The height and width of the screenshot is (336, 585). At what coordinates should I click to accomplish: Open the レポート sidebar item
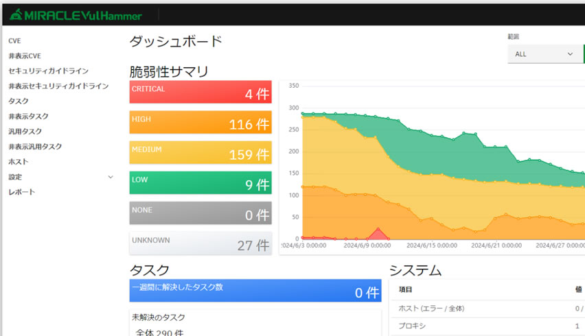pos(22,192)
